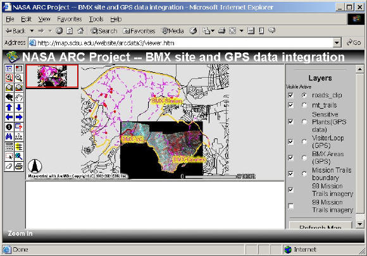The width and height of the screenshot is (367, 256).
Task: Toggle the legend and layer list tool
Action: [x=9, y=68]
